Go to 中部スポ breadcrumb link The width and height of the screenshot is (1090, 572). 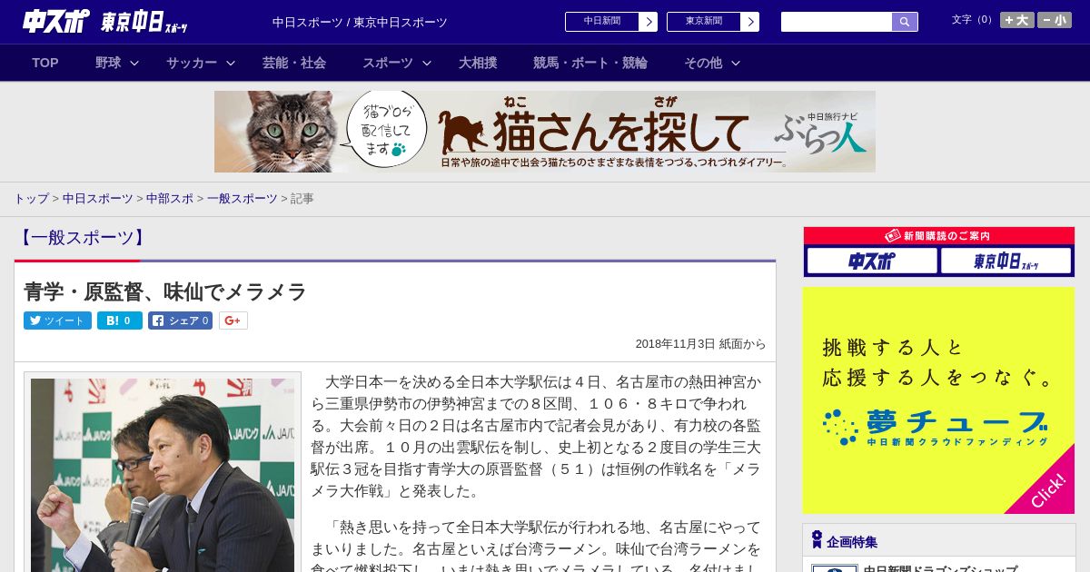point(170,199)
